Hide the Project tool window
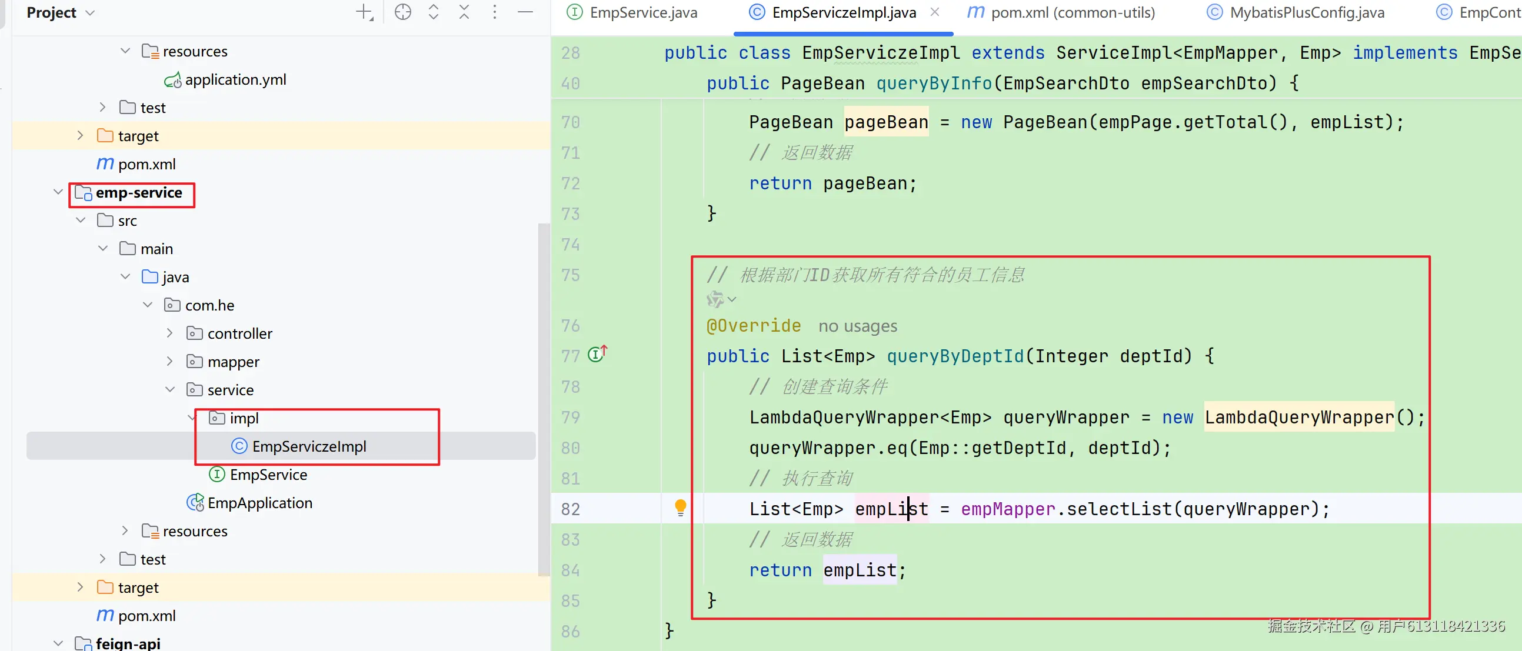 point(525,12)
